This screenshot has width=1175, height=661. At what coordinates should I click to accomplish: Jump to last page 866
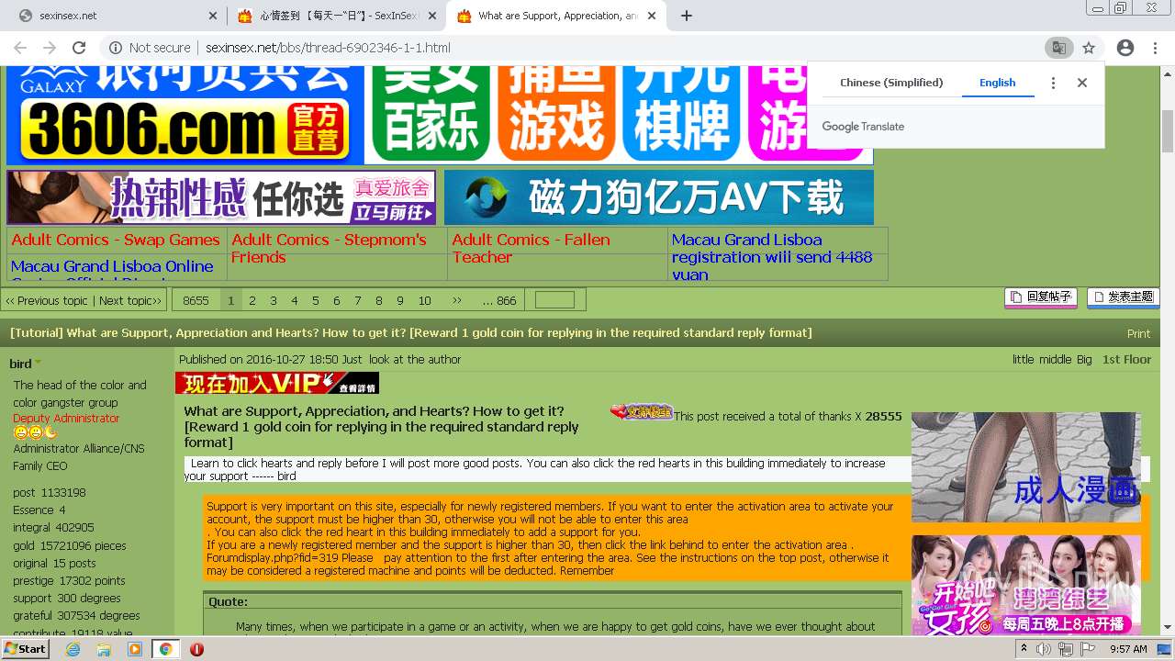coord(499,300)
